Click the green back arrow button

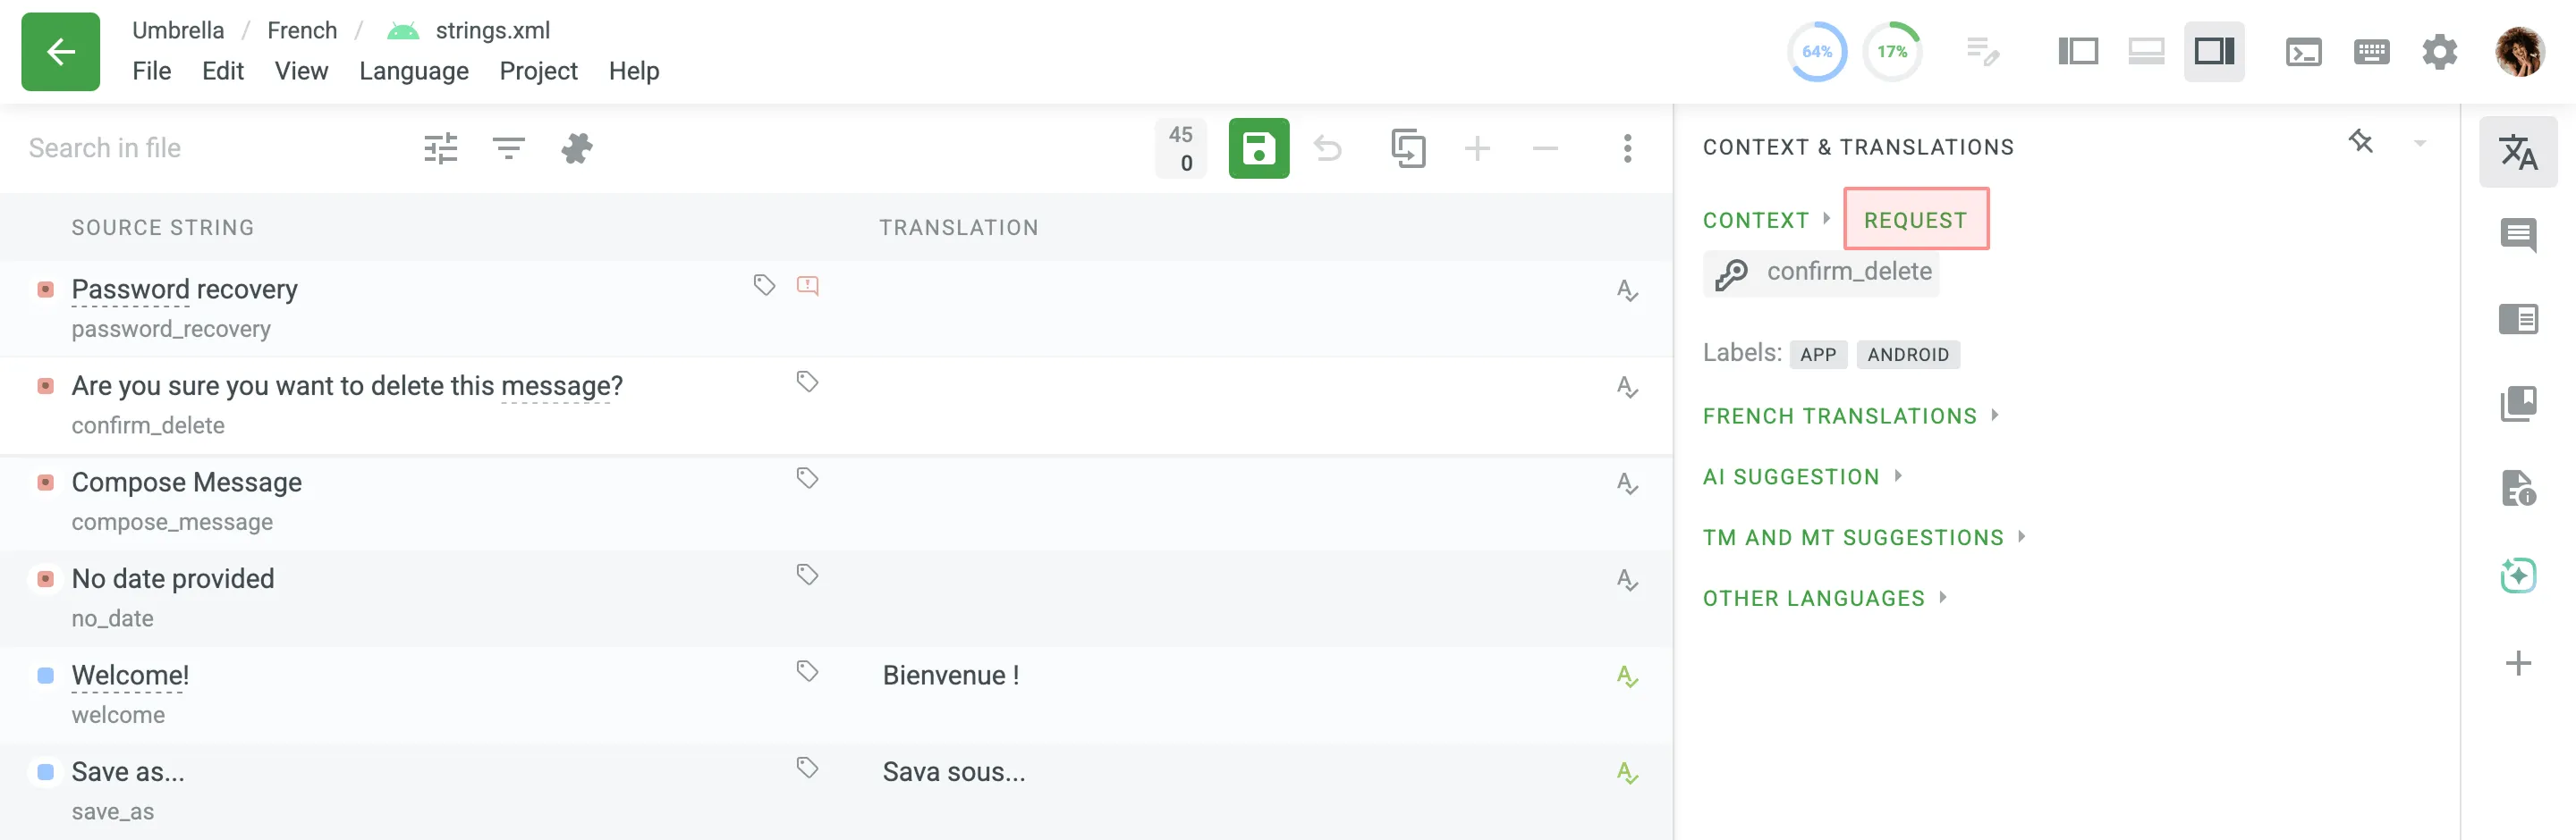tap(60, 52)
